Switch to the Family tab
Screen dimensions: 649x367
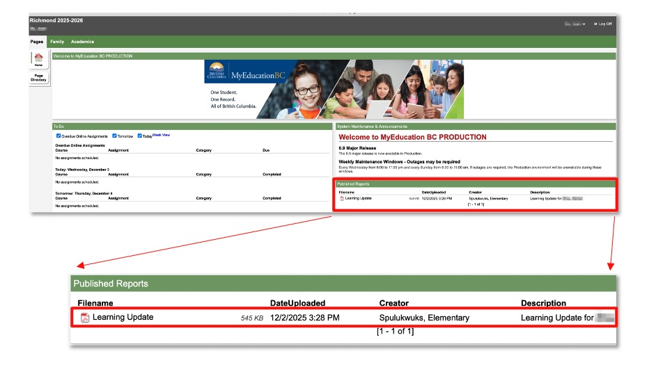point(56,42)
